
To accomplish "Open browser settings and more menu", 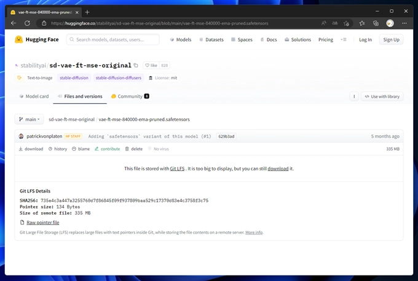I will (x=404, y=23).
